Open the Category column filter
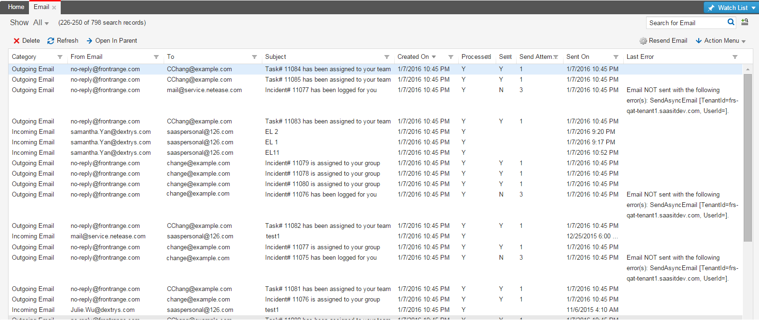This screenshot has width=759, height=320. 60,57
